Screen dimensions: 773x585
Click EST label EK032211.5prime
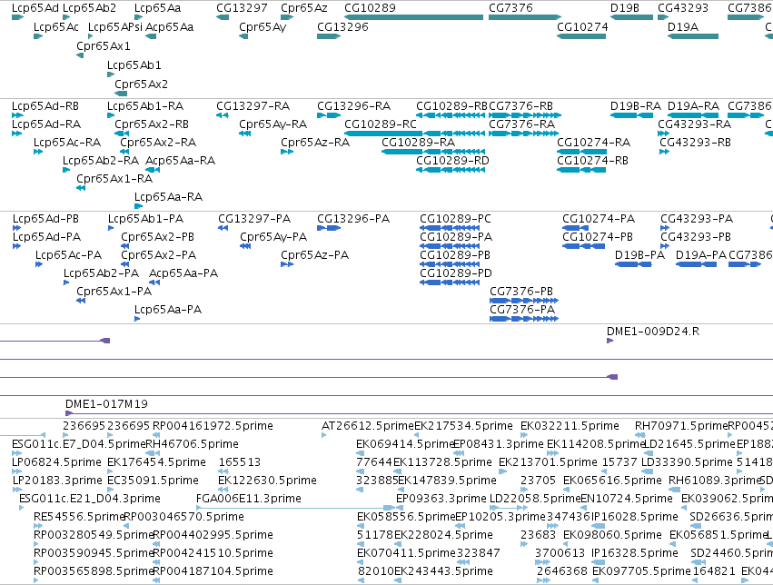[x=570, y=426]
